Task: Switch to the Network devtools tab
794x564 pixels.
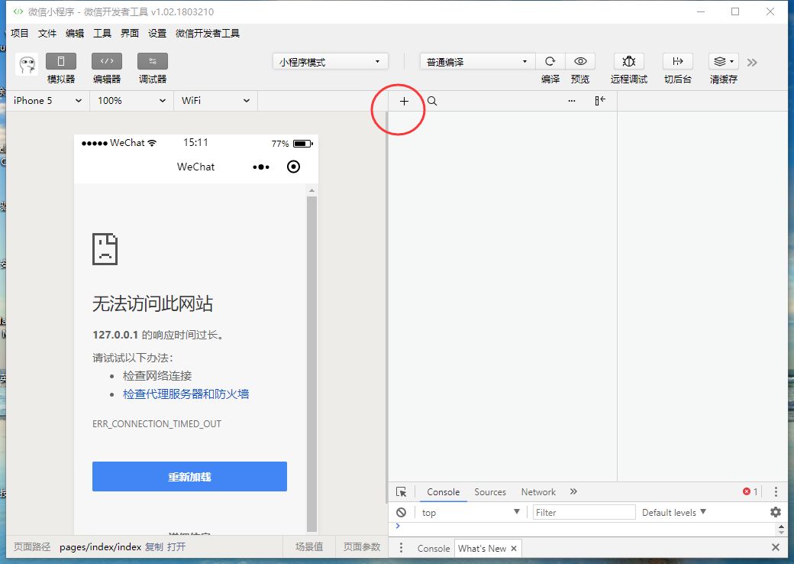Action: pos(538,492)
